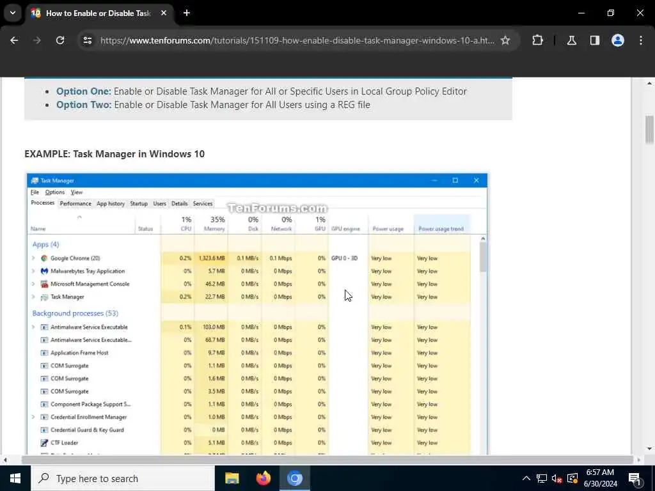Open the Windows Start menu
Image resolution: width=655 pixels, height=491 pixels.
(15, 478)
